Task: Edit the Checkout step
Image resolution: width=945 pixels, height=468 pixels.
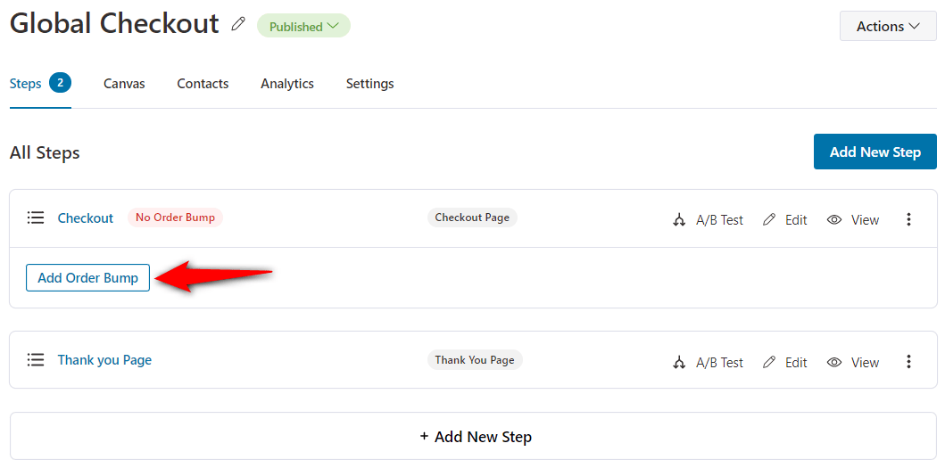Action: (784, 220)
